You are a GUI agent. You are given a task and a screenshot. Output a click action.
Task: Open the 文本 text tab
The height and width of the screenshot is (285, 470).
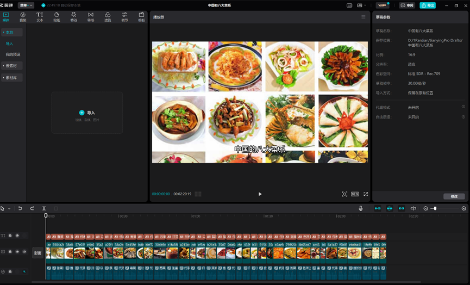click(x=40, y=17)
